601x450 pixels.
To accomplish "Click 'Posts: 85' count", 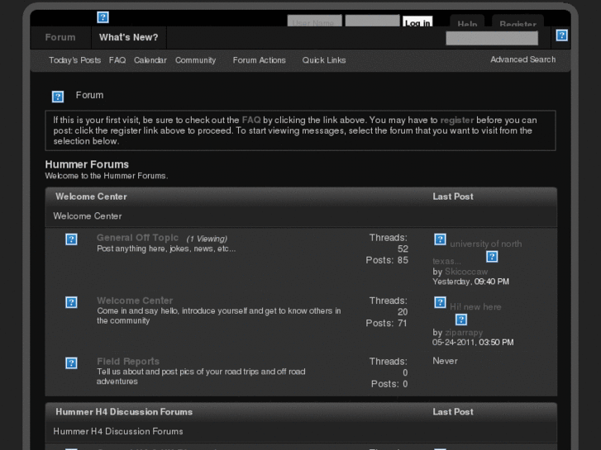I will coord(387,260).
